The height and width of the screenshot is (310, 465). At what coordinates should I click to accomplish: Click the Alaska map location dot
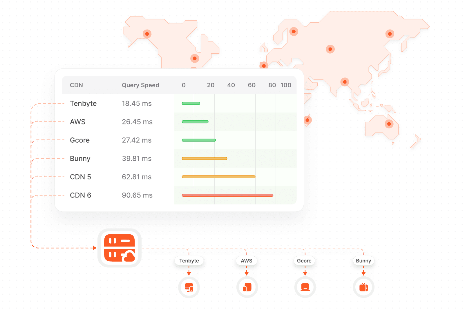click(147, 34)
